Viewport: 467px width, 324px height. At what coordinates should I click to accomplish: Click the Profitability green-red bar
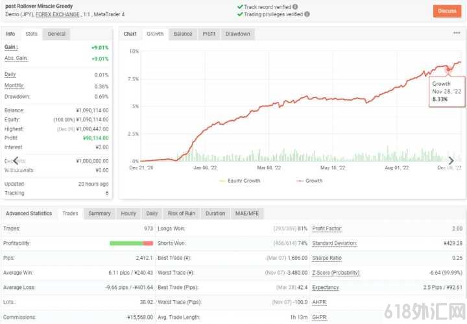click(x=131, y=243)
